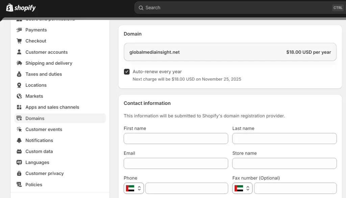The height and width of the screenshot is (198, 346).
Task: Open Customer events settings
Action: tap(44, 130)
